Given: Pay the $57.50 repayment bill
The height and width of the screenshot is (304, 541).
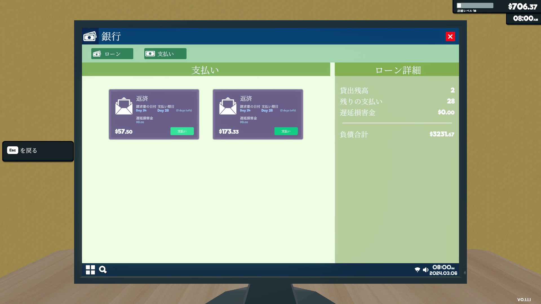Looking at the screenshot, I should pos(182,131).
